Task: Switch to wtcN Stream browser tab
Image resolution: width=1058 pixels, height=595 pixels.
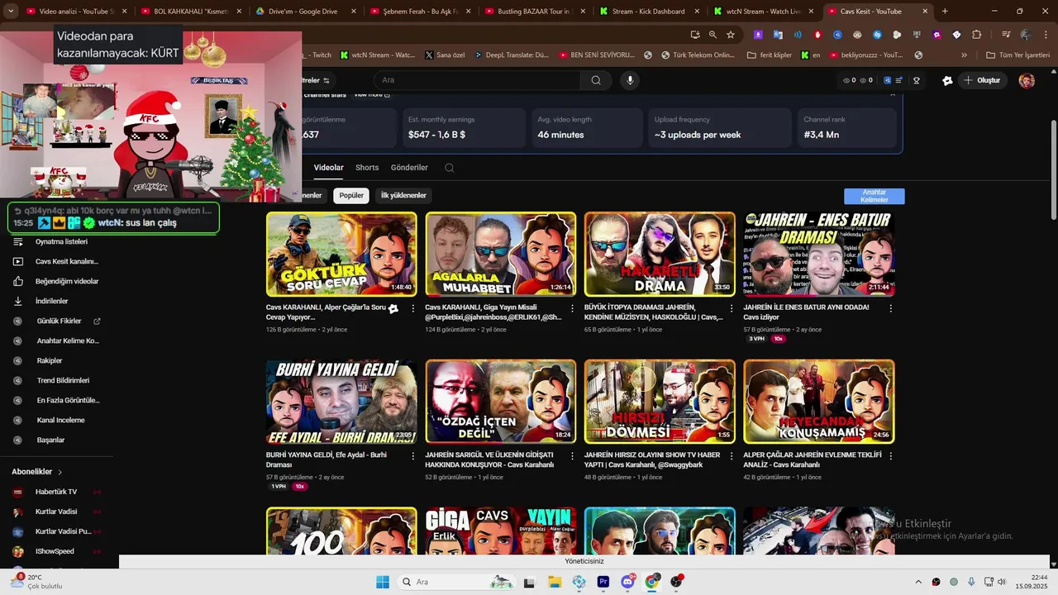Action: click(763, 12)
